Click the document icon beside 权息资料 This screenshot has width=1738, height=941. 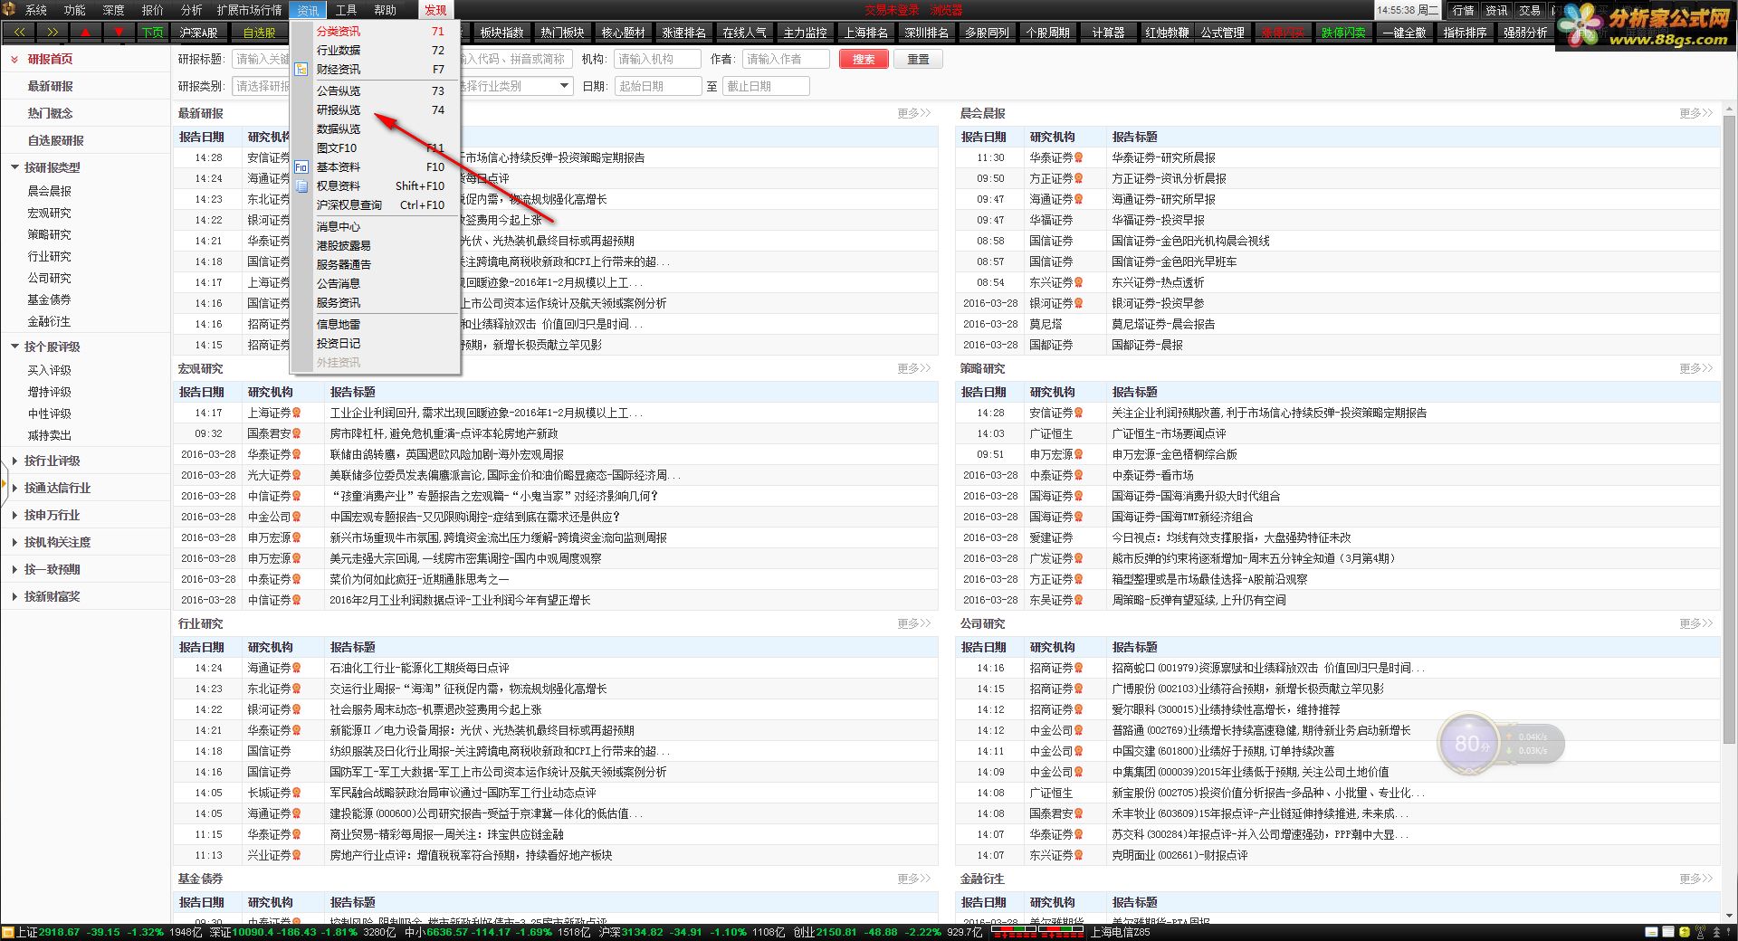[301, 186]
